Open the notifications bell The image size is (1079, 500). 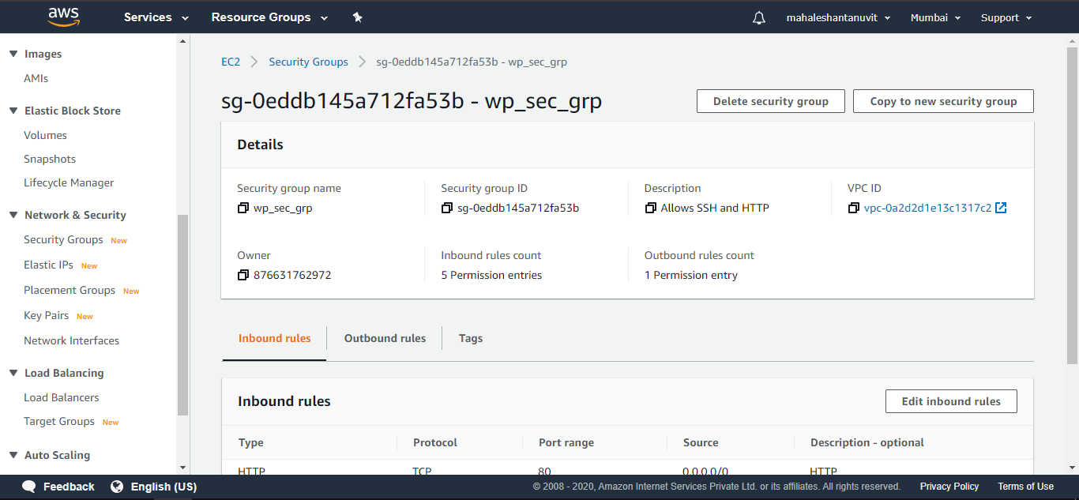[x=758, y=17]
